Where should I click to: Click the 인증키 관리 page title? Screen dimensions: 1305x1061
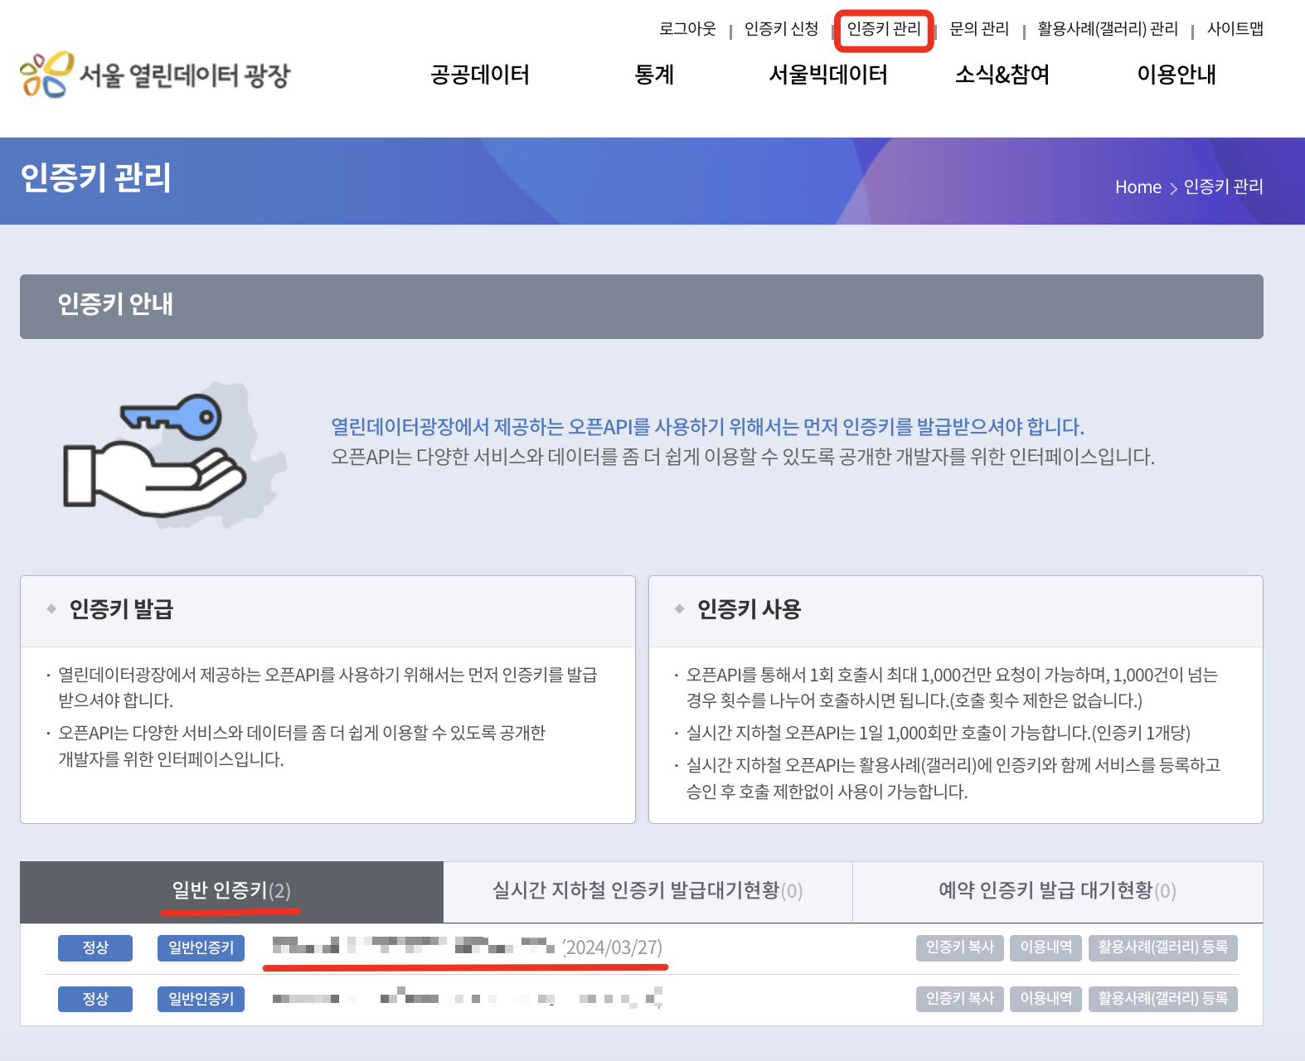click(95, 178)
